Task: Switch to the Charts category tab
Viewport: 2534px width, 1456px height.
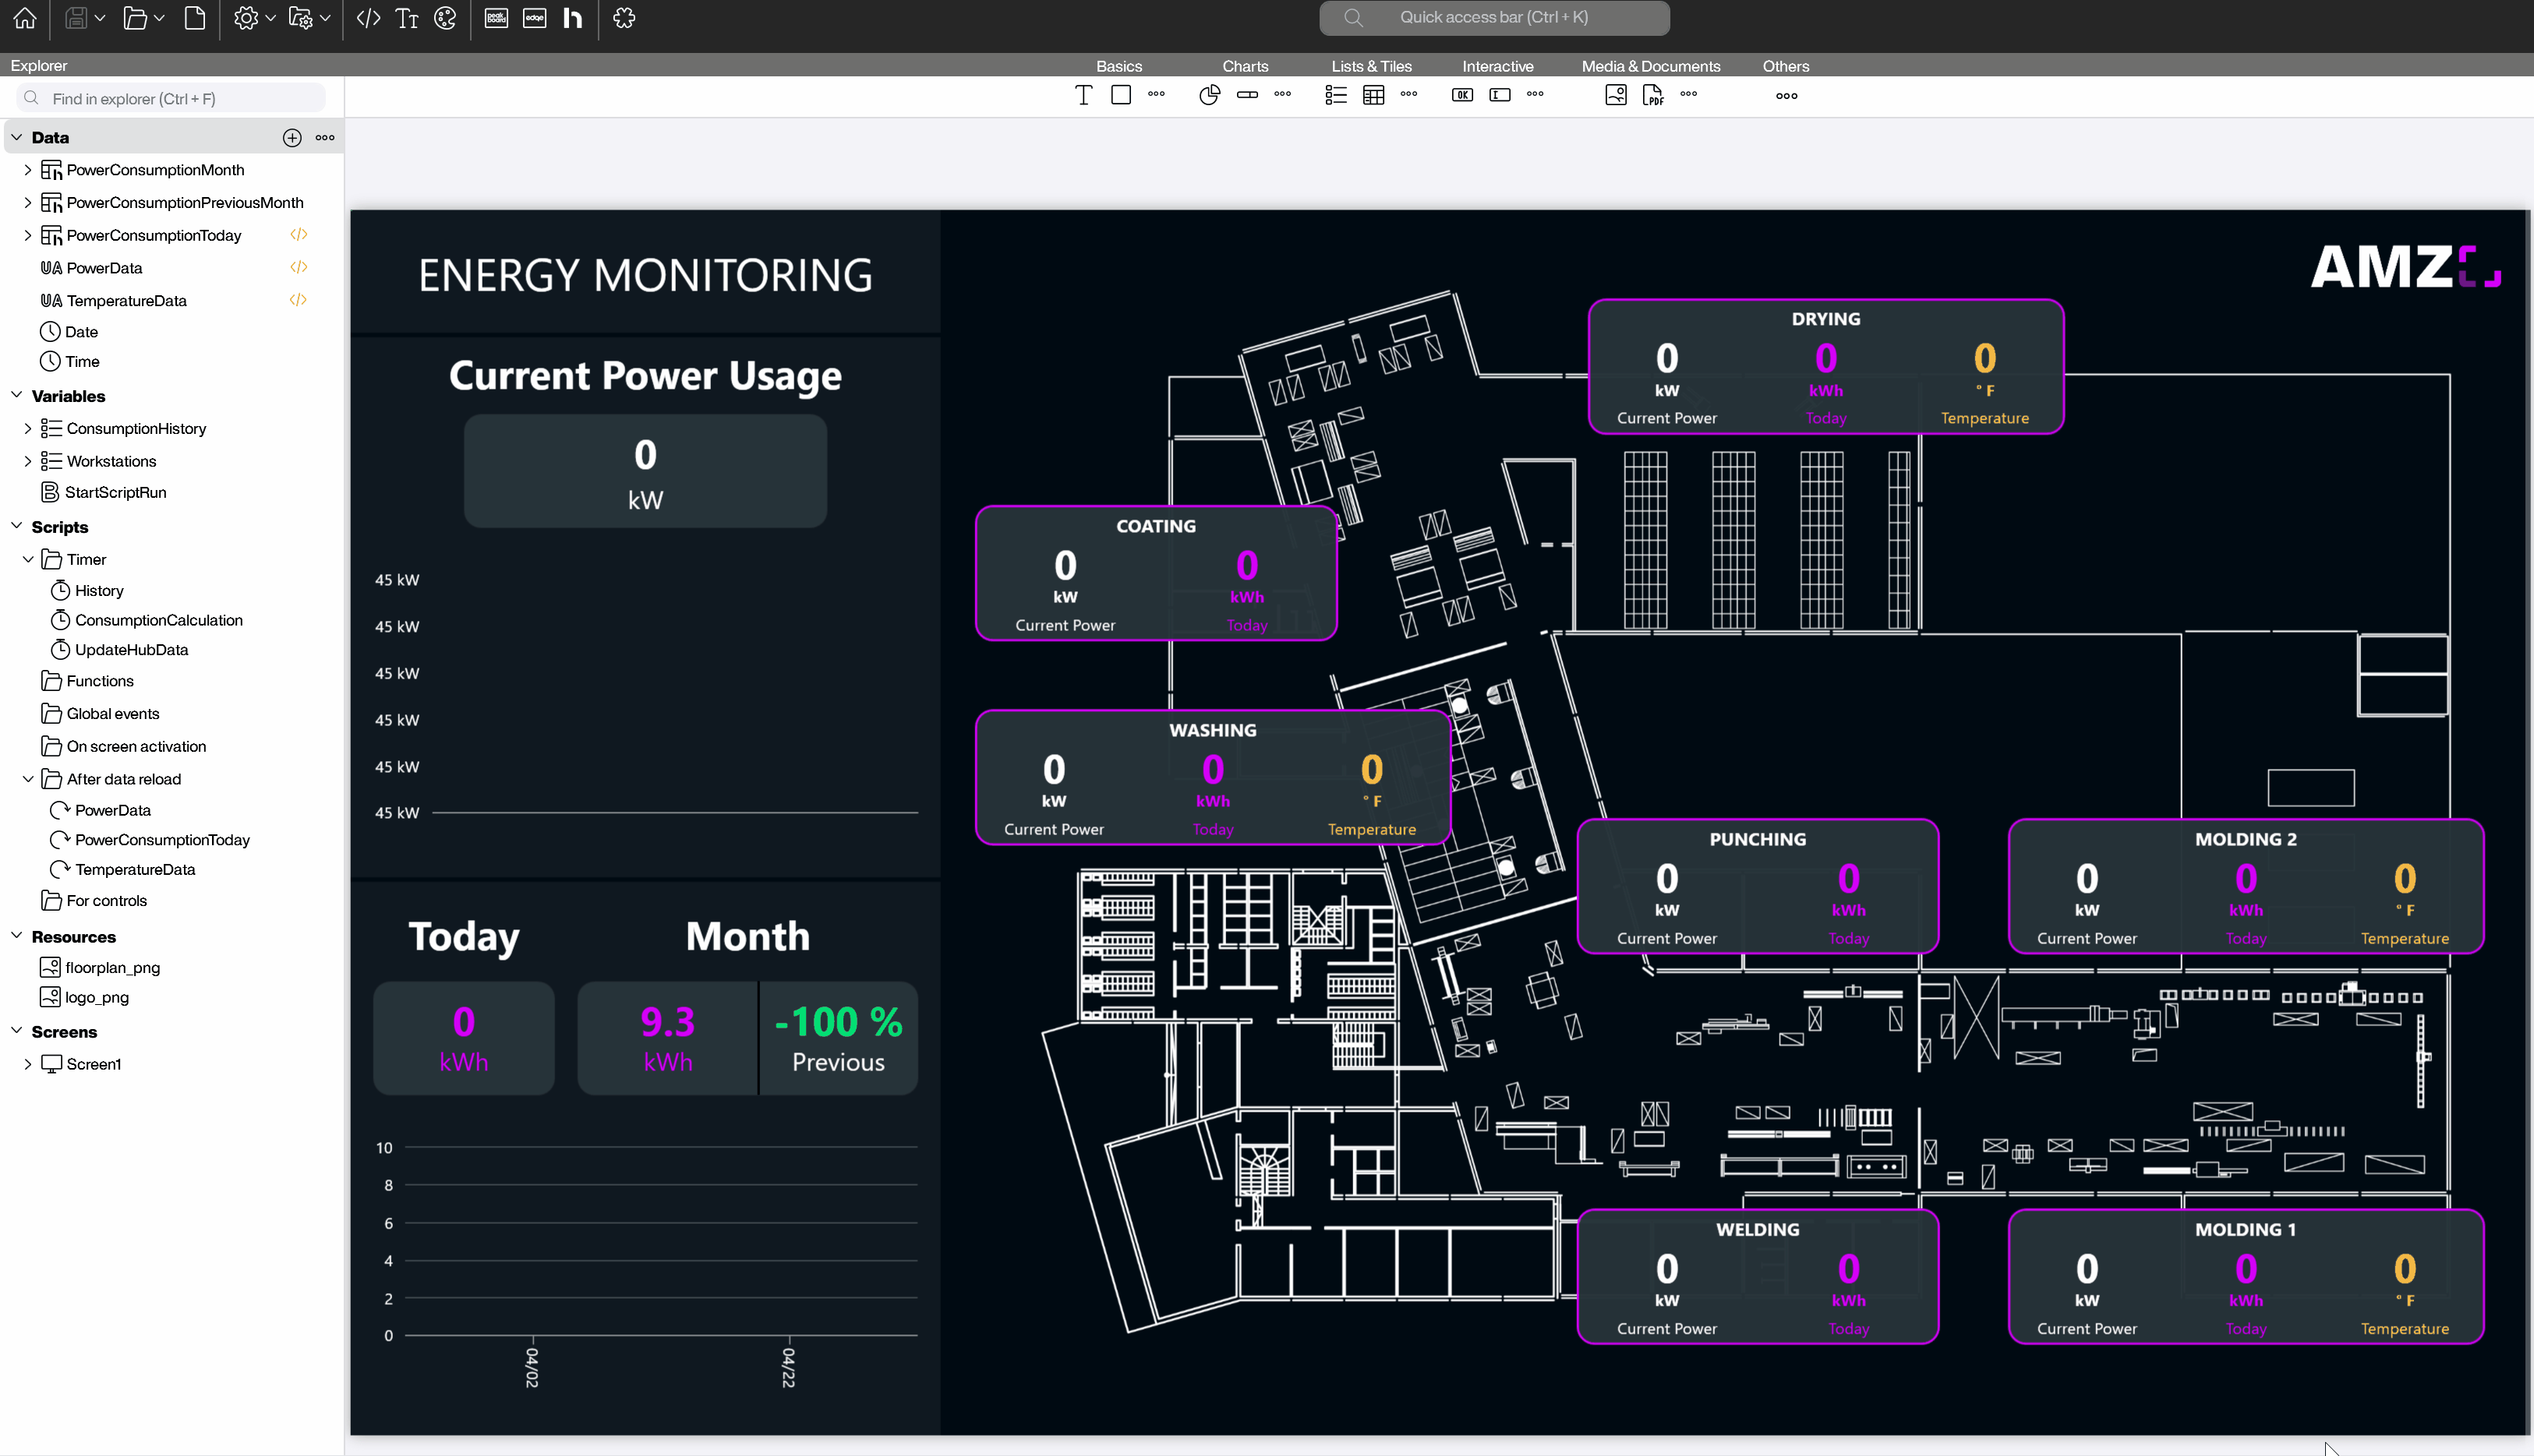Action: [1245, 66]
